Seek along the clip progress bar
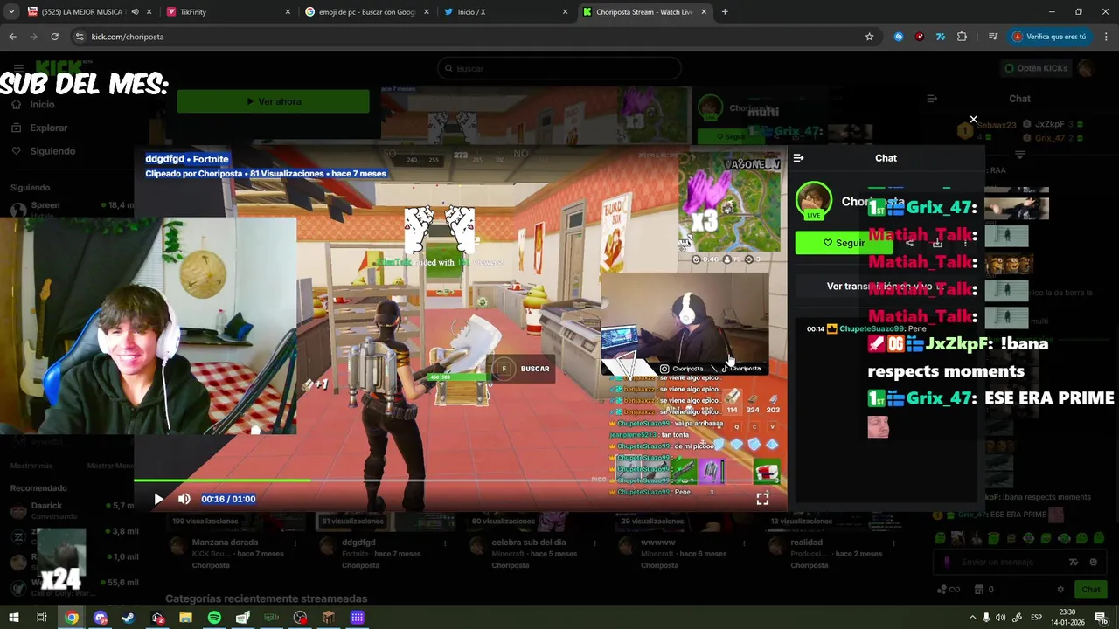The height and width of the screenshot is (629, 1119). (x=460, y=480)
